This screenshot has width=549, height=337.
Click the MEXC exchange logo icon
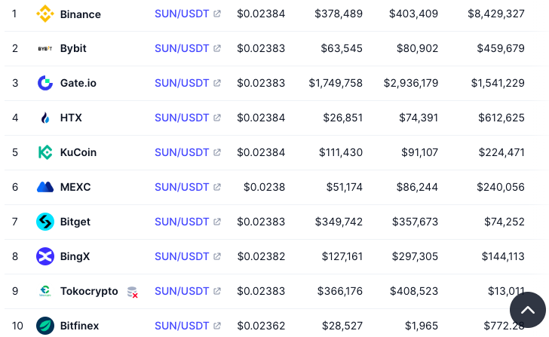point(45,187)
